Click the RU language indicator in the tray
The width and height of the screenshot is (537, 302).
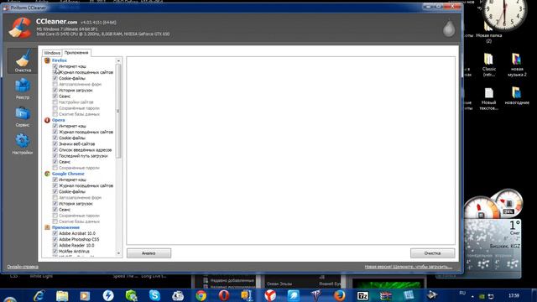tap(462, 293)
